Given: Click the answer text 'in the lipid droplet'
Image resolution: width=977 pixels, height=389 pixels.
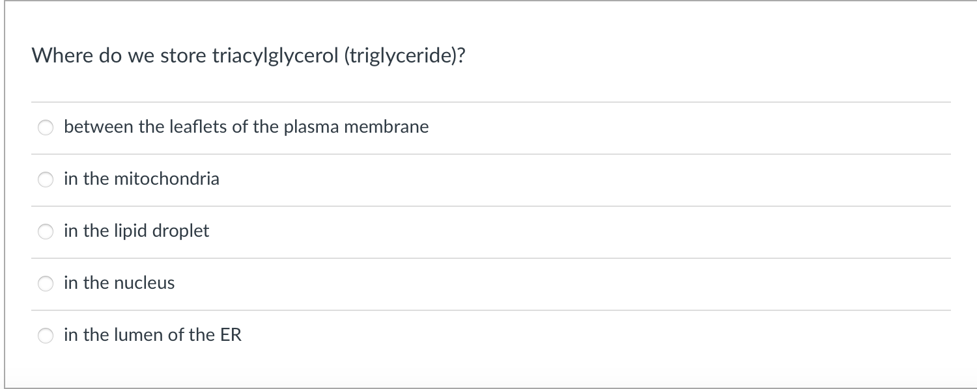Looking at the screenshot, I should pos(136,231).
